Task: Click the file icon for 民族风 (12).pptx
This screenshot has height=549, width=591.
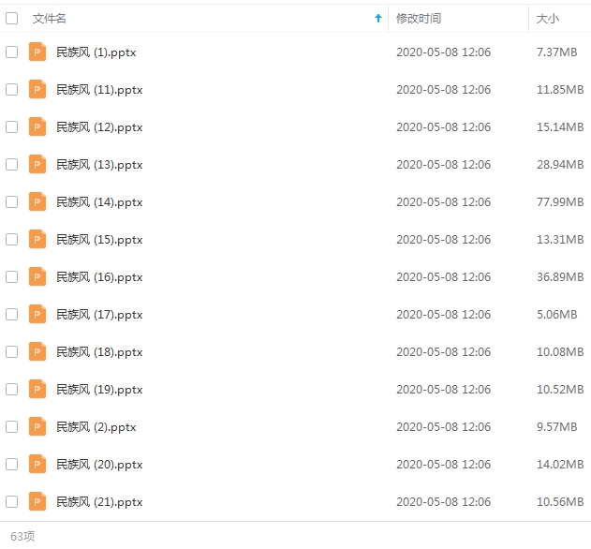Action: click(x=37, y=126)
